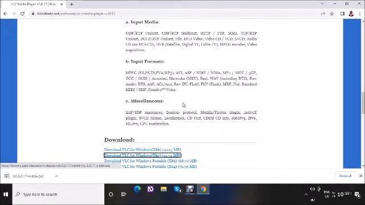The image size is (365, 205).
Task: Download VLC for Windows (X86)
Action: (x=143, y=149)
